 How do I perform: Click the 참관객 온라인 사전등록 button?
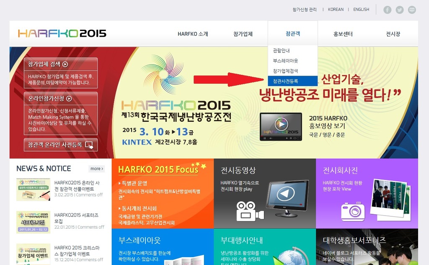[x=61, y=145]
